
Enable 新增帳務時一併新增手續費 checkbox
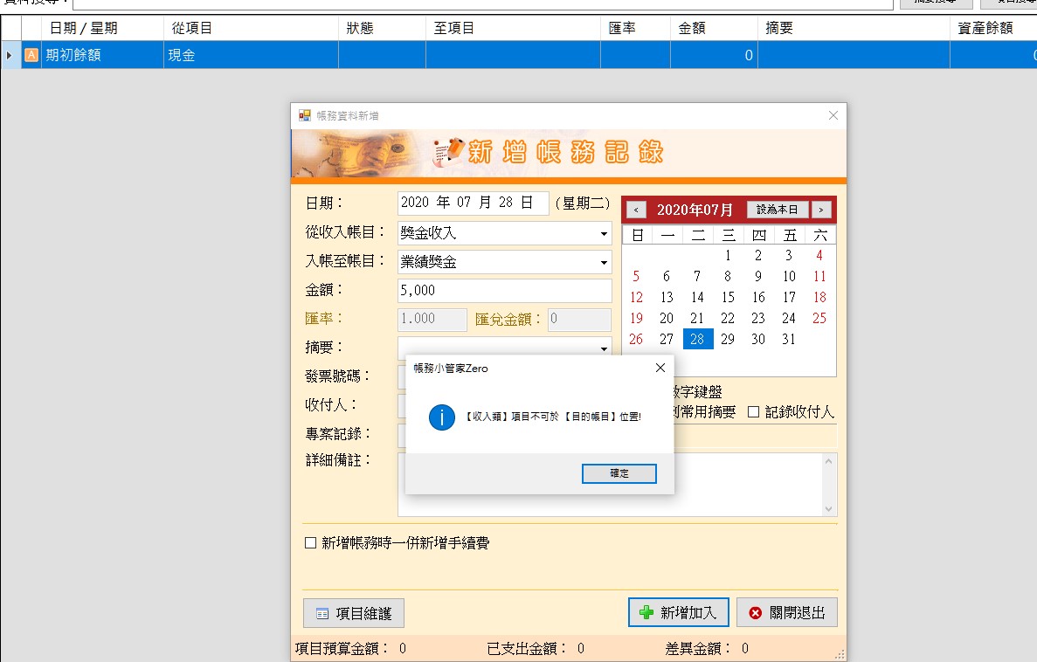[310, 543]
